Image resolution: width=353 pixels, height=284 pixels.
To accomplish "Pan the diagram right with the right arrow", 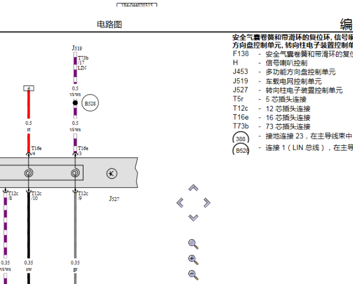I will 207,203.
